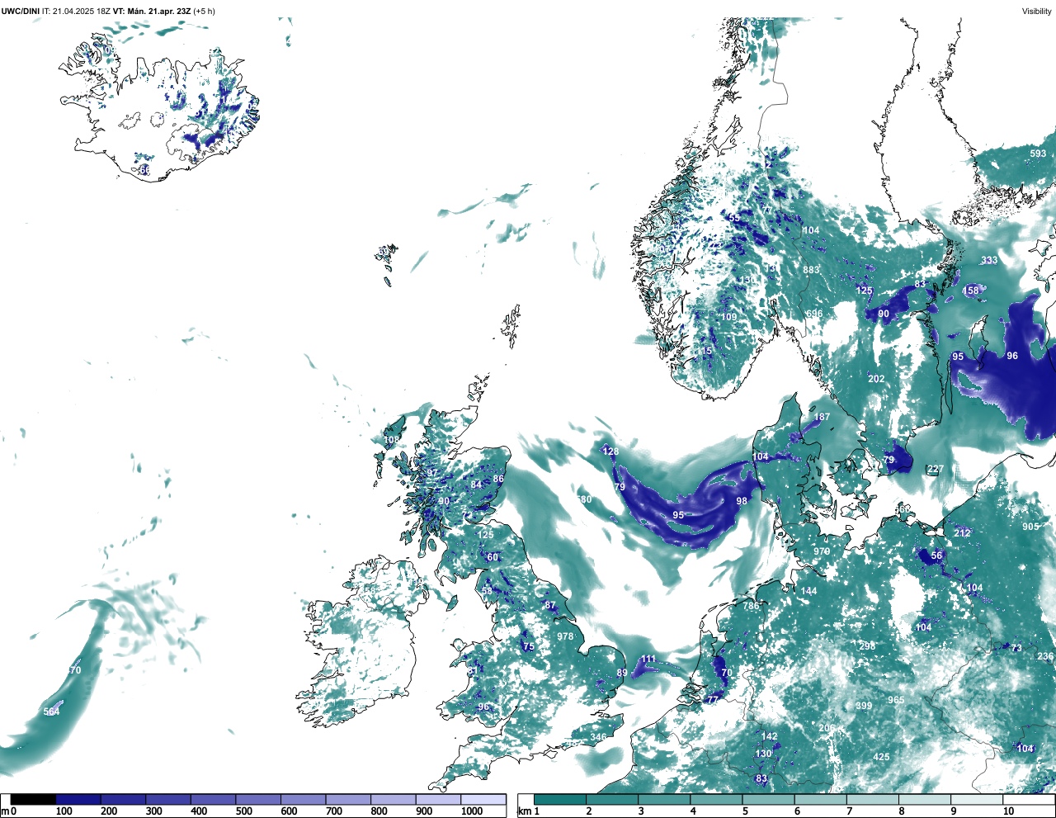This screenshot has width=1056, height=818.
Task: Click the '130' value below 142
Action: point(763,754)
